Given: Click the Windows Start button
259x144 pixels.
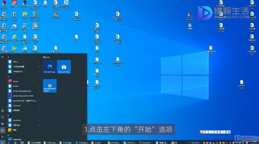Looking at the screenshot, I should click(x=2, y=142).
